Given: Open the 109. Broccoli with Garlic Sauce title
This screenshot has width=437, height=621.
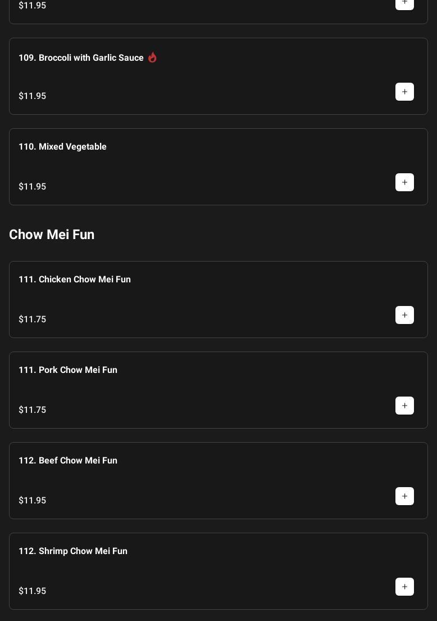Looking at the screenshot, I should 81,58.
